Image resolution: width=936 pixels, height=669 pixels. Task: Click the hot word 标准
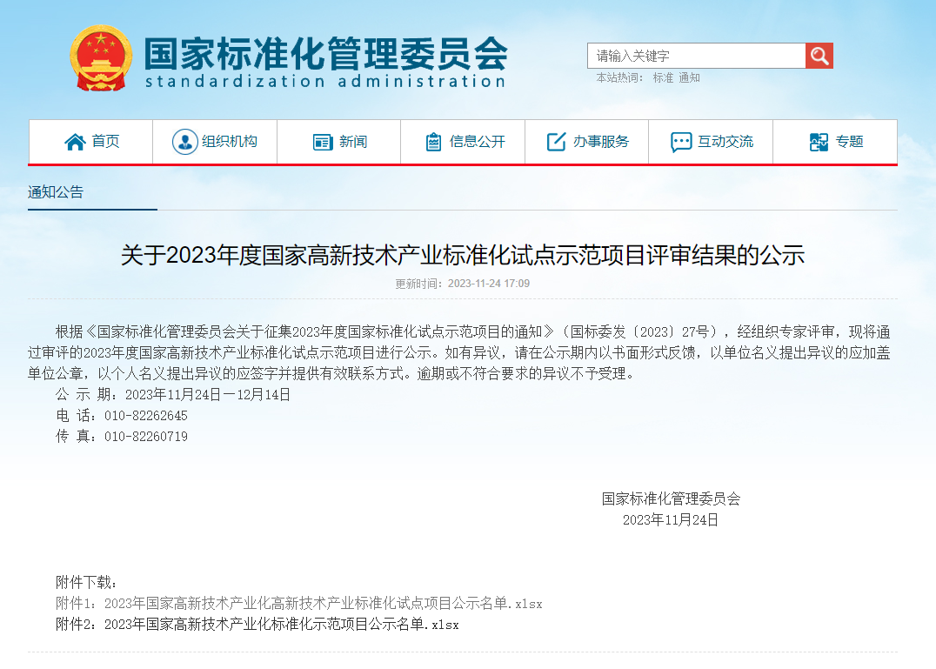click(x=663, y=77)
